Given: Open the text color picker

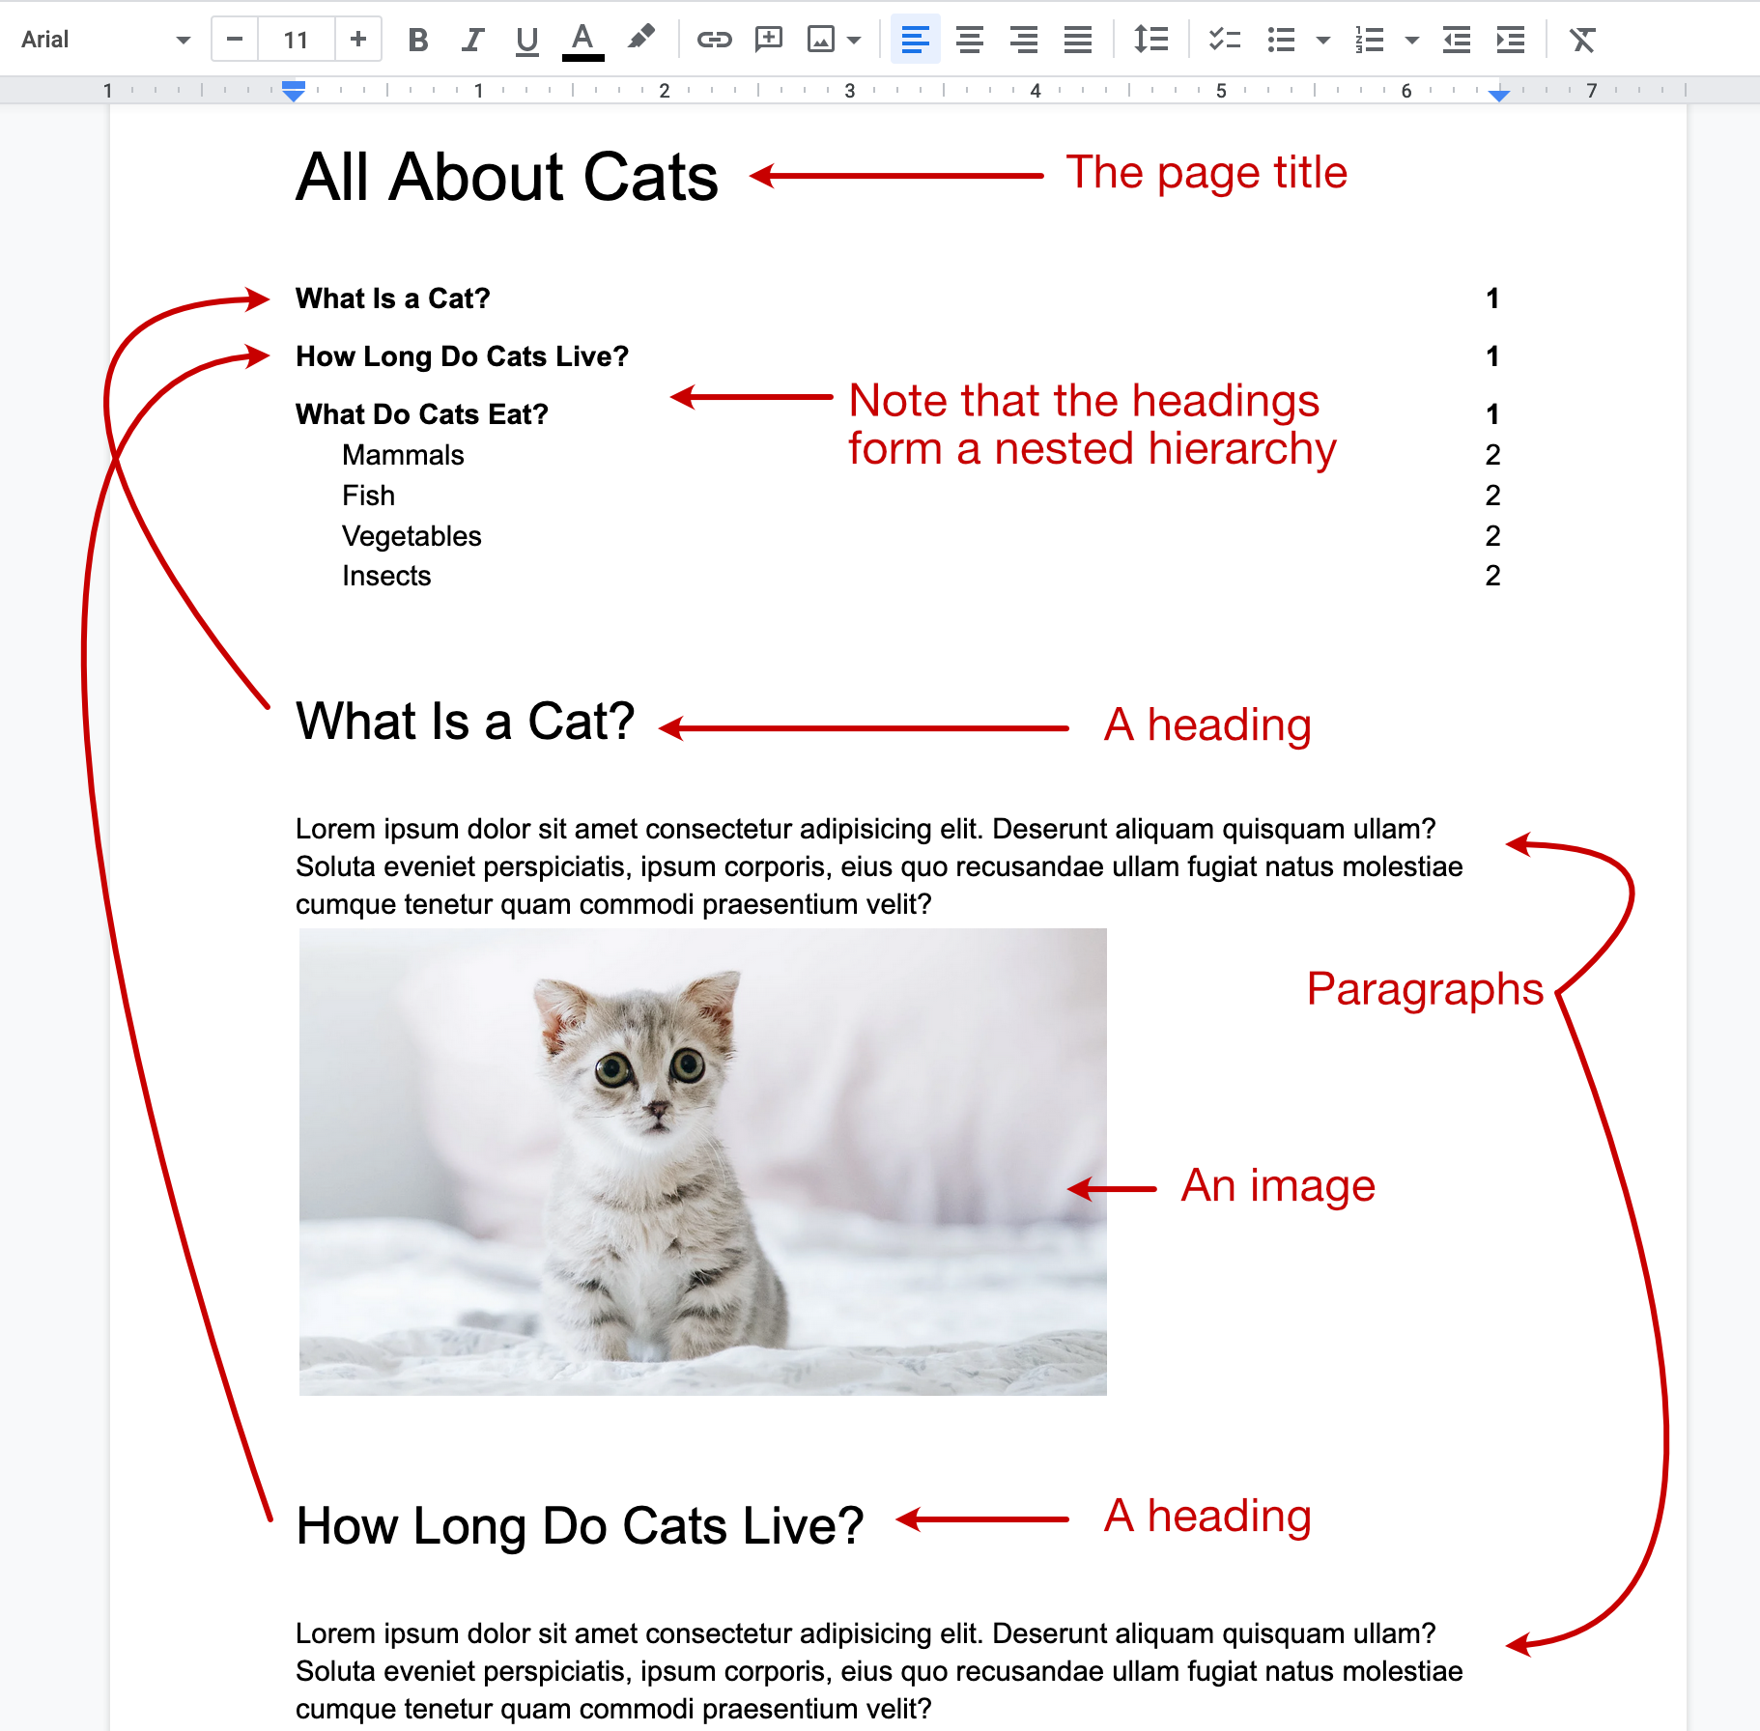Looking at the screenshot, I should pyautogui.click(x=582, y=40).
